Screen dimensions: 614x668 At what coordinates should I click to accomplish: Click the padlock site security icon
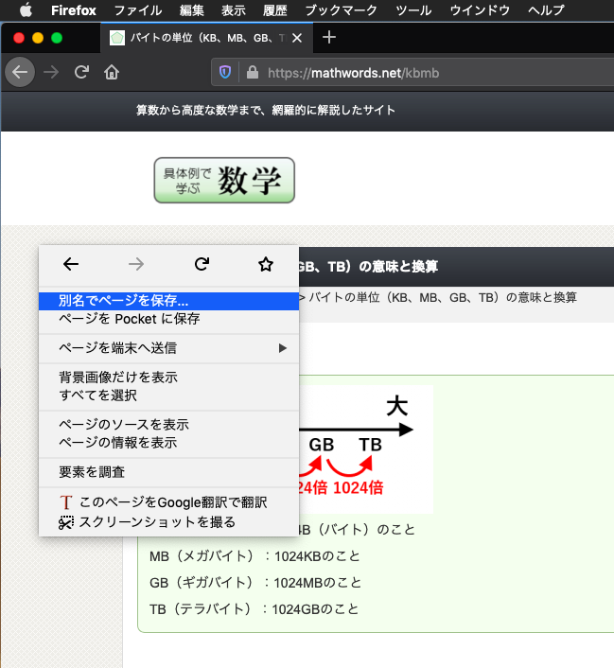(252, 73)
